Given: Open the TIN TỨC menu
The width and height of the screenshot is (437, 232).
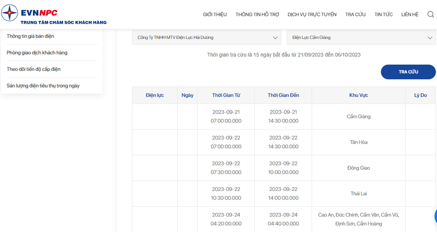Looking at the screenshot, I should coord(384,15).
